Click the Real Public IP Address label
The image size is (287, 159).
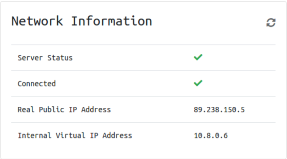point(64,109)
